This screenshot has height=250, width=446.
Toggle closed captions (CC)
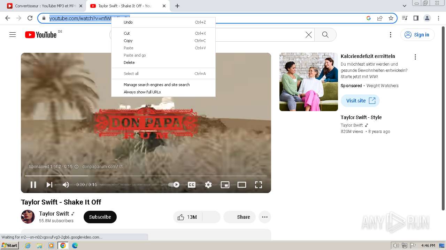pyautogui.click(x=192, y=185)
